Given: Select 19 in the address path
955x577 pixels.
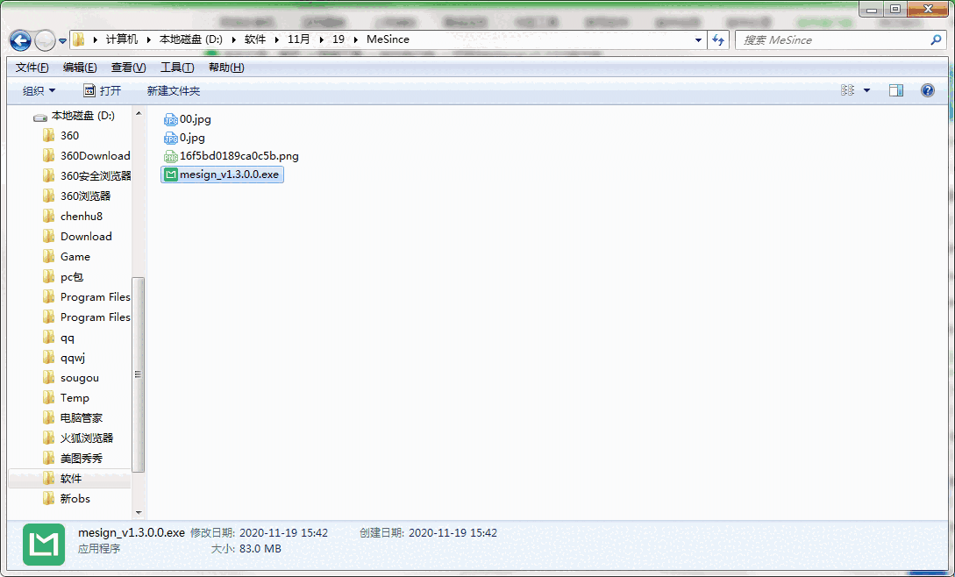Looking at the screenshot, I should click(x=338, y=39).
